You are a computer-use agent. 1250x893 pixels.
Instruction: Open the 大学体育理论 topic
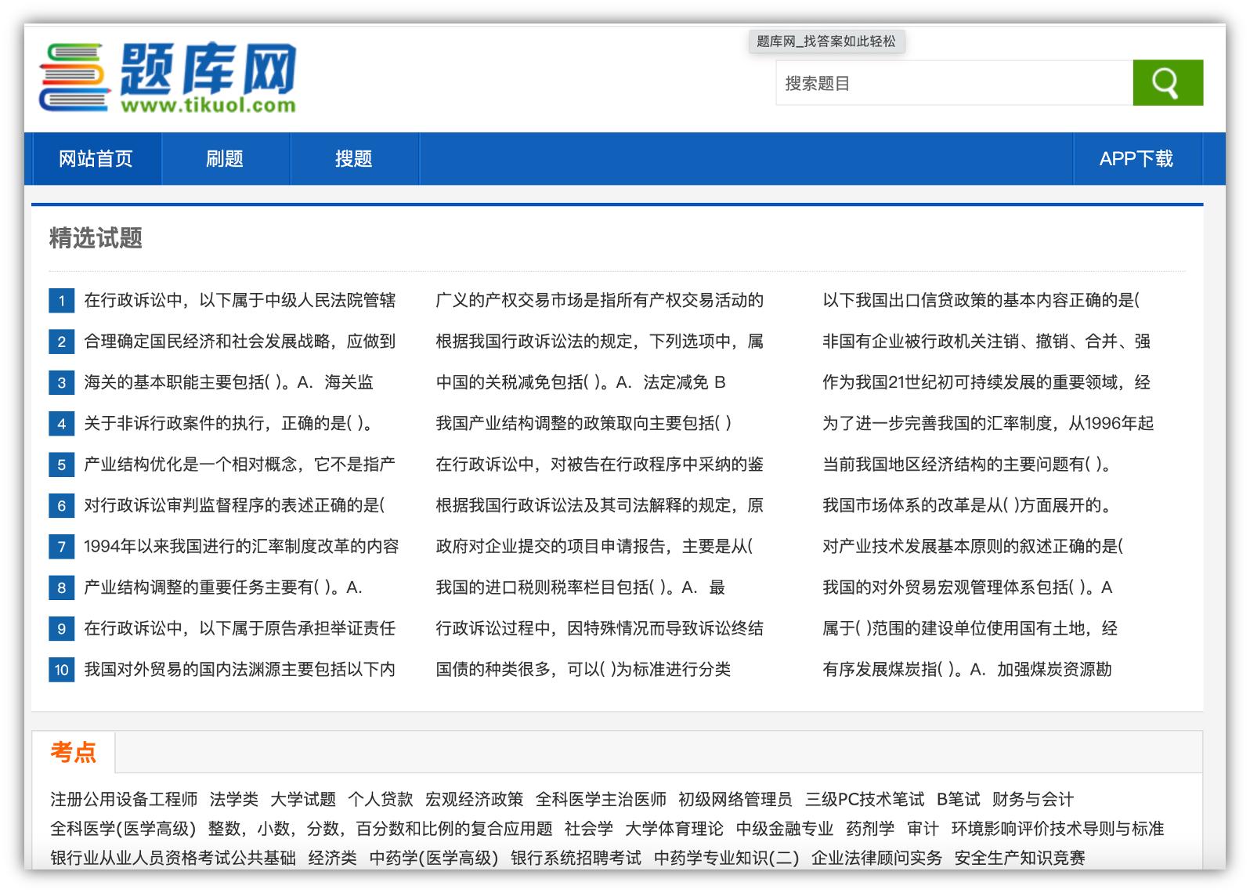click(674, 829)
